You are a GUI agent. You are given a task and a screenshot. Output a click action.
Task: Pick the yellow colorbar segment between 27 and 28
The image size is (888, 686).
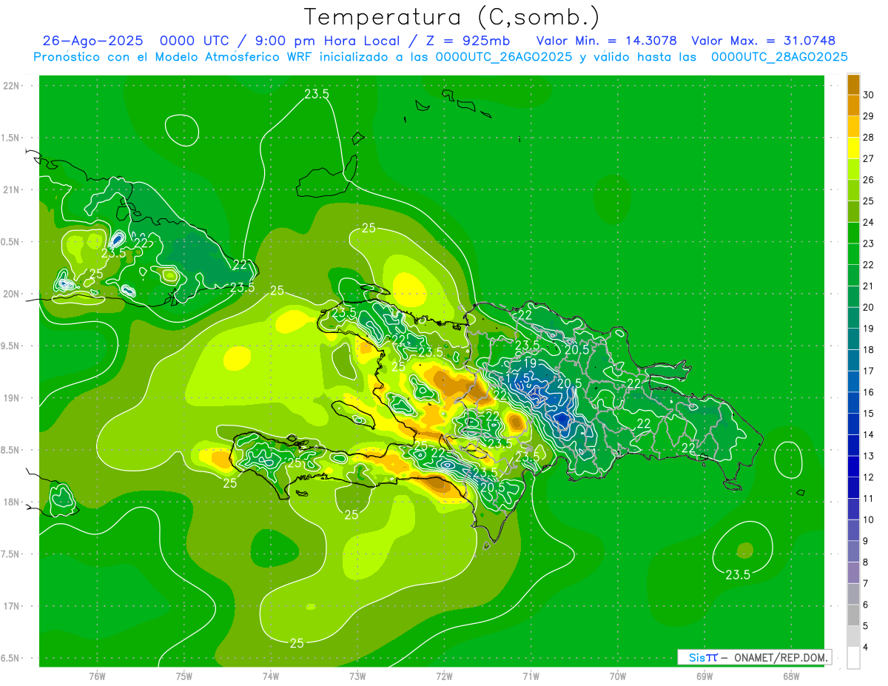853,148
